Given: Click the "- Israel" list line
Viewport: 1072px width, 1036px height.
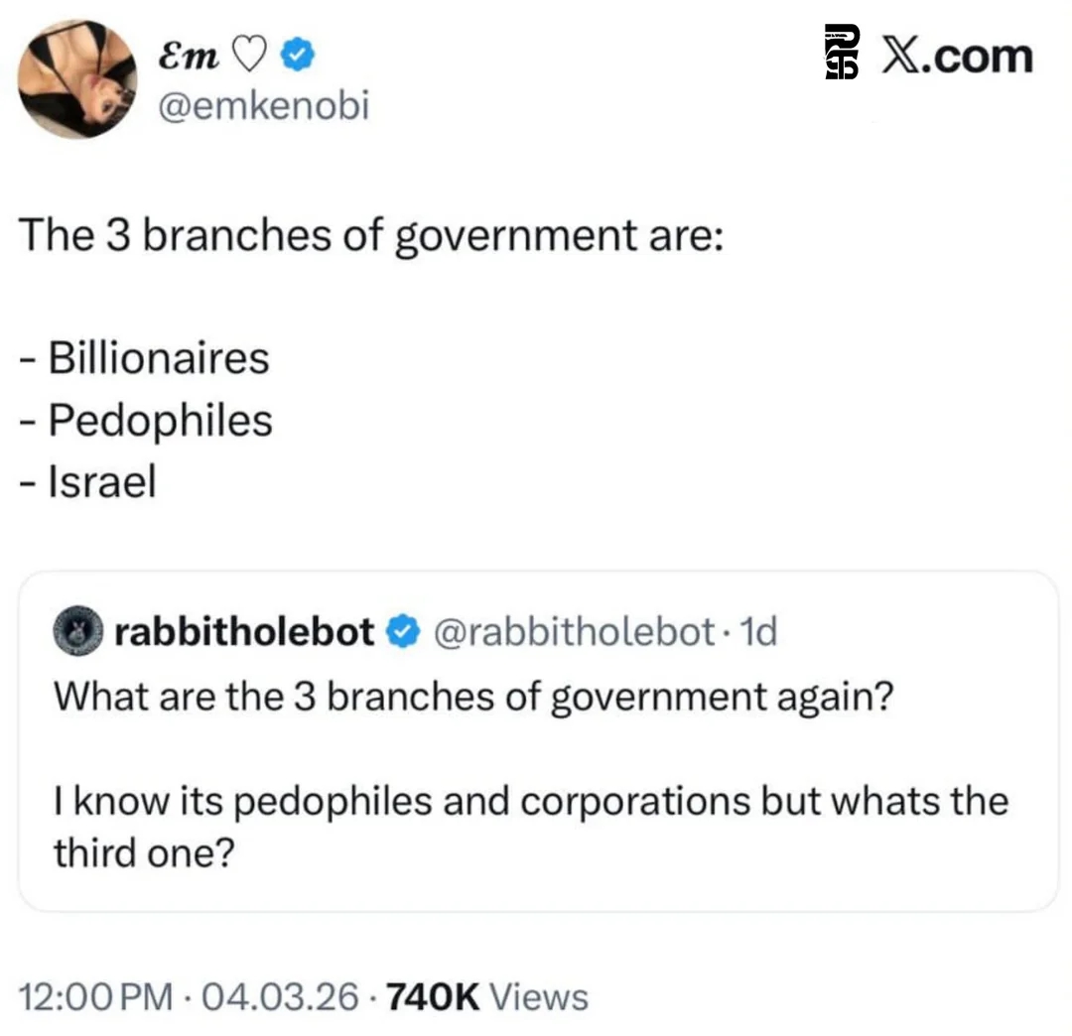Looking at the screenshot, I should [x=88, y=482].
